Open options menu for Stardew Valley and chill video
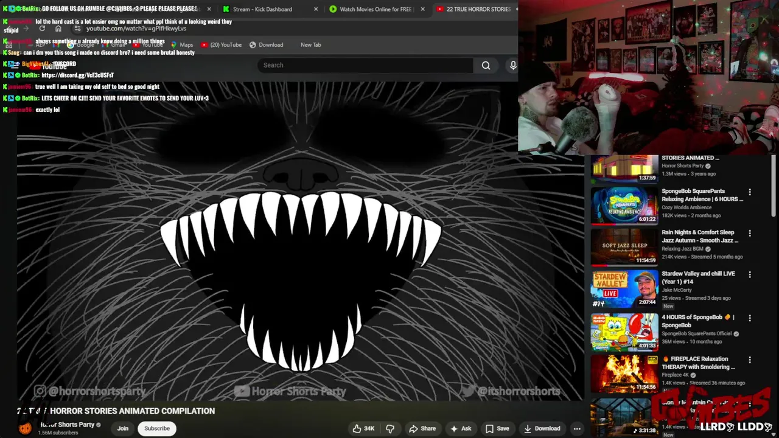The height and width of the screenshot is (438, 779). 750,274
